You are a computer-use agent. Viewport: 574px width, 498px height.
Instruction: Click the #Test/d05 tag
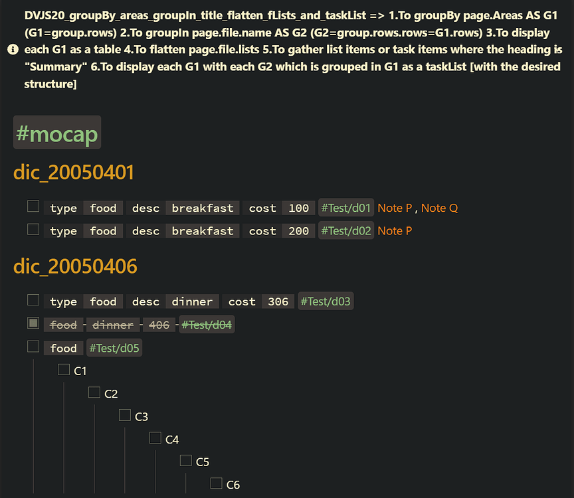click(x=114, y=348)
